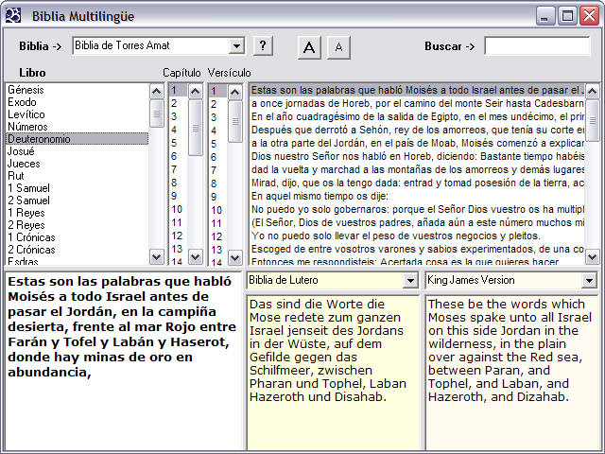Click Capítulo list scroll up arrow
Screen dimensions: 605x454
(x=196, y=92)
